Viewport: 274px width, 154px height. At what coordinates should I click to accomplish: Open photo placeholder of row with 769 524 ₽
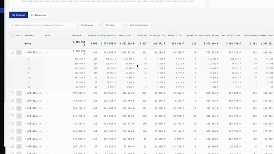[x=19, y=101]
